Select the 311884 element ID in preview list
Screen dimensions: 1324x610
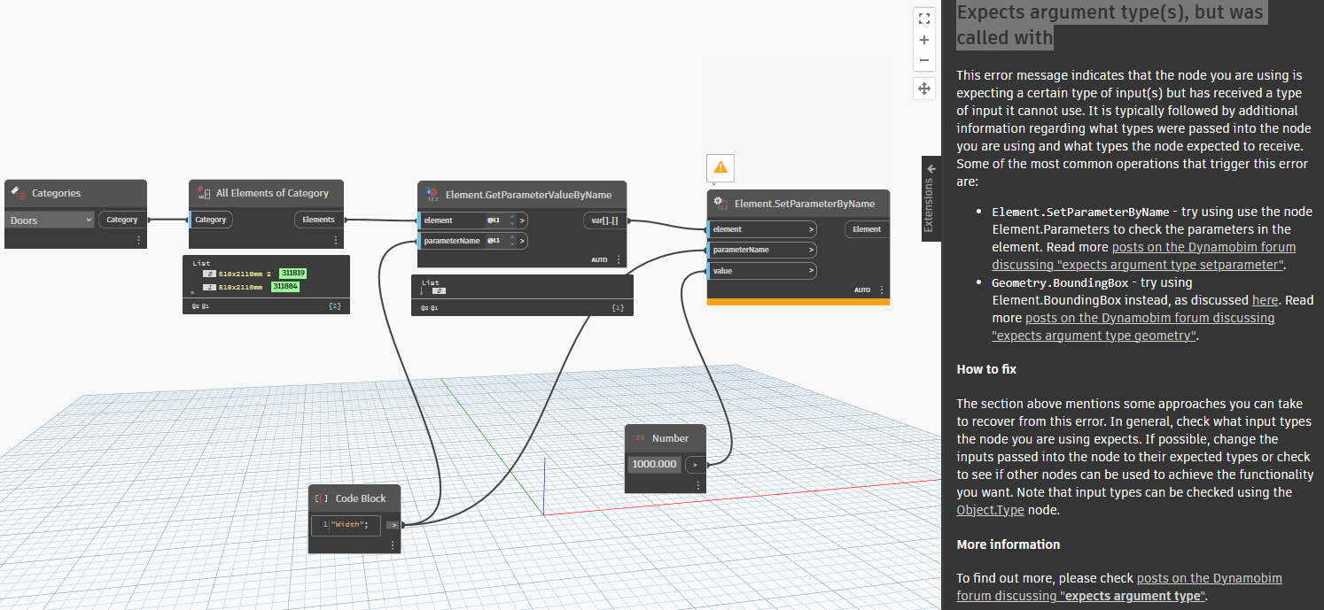point(285,287)
